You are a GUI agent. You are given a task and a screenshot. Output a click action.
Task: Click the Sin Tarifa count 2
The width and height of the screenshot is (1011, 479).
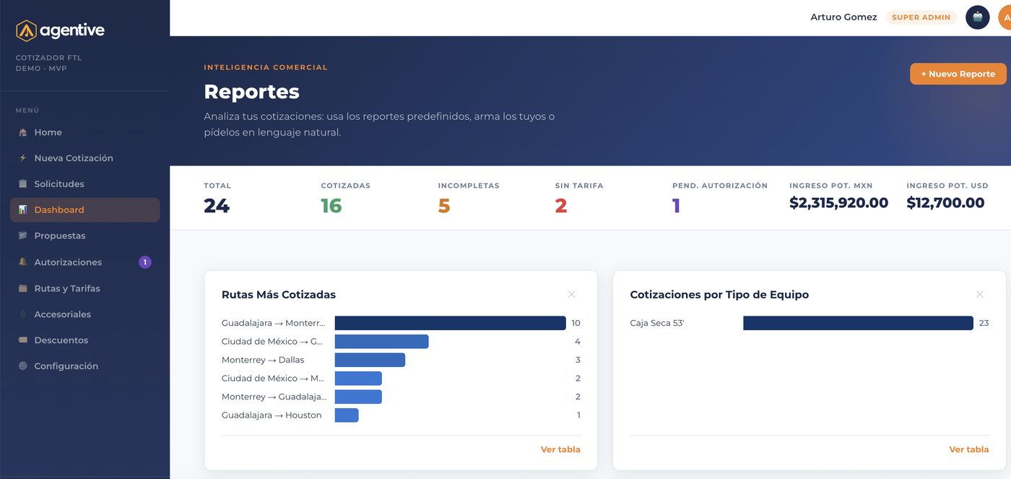click(x=561, y=206)
